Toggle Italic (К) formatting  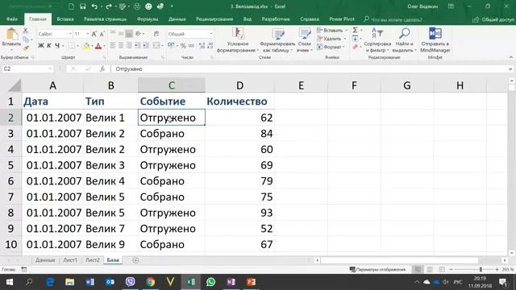(48, 45)
